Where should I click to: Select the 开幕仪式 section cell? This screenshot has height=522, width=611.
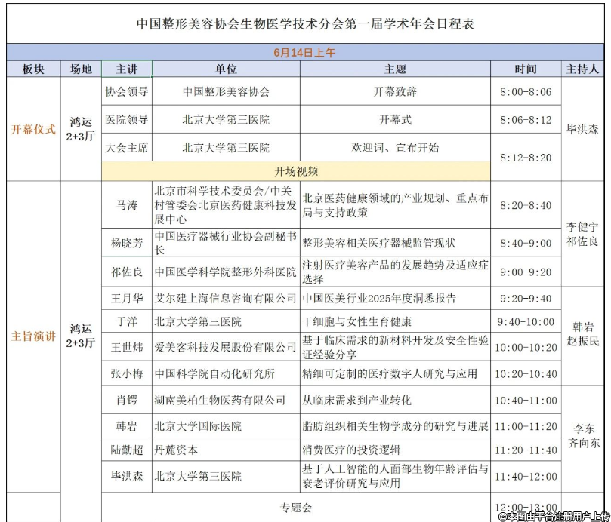pyautogui.click(x=33, y=129)
